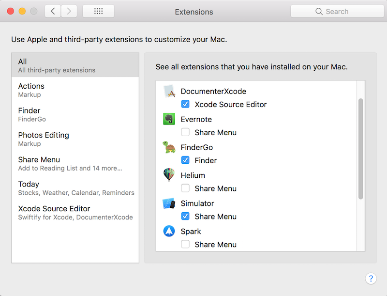Image resolution: width=387 pixels, height=296 pixels.
Task: Go back with the left arrow button
Action: (x=53, y=11)
